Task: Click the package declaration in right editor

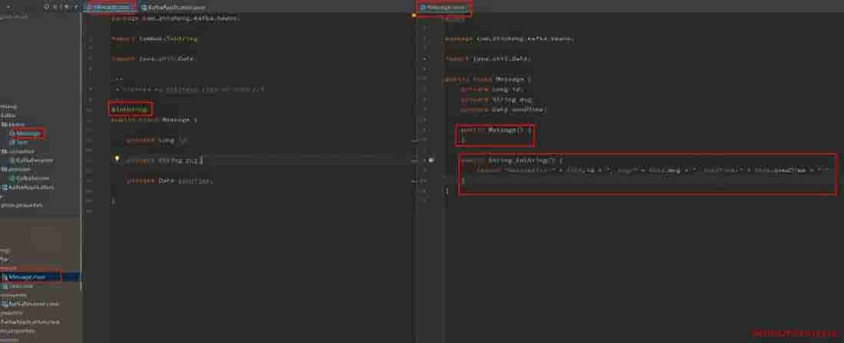Action: pos(509,38)
